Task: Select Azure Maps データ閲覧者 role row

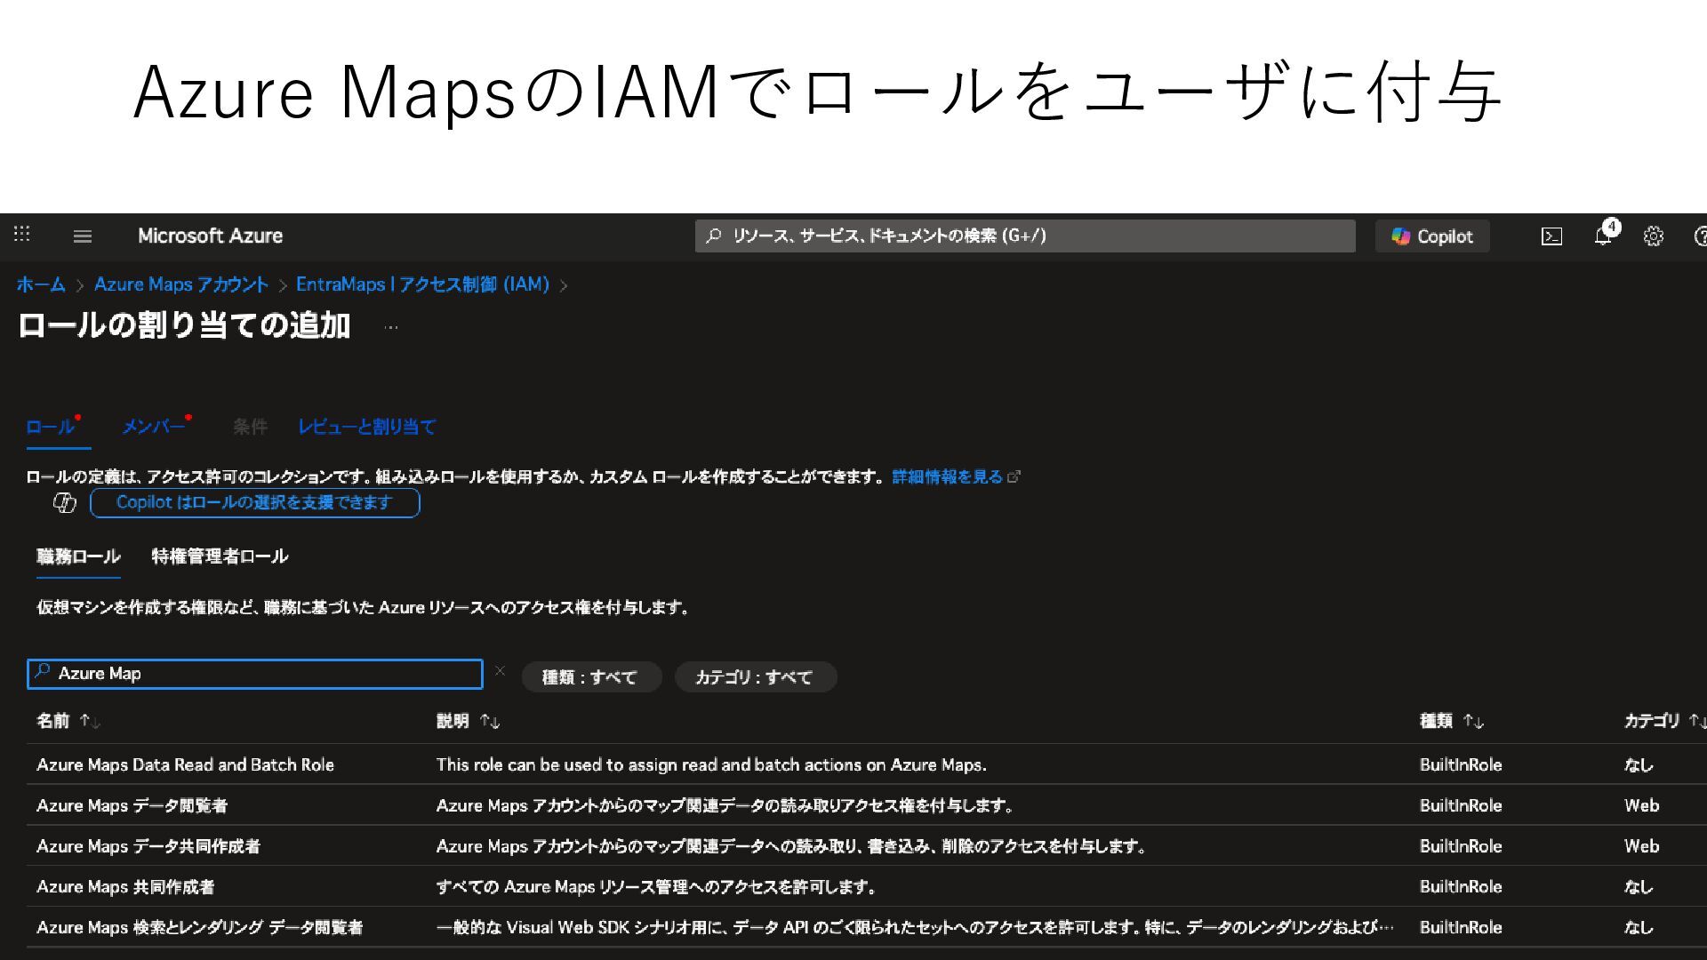Action: [132, 805]
